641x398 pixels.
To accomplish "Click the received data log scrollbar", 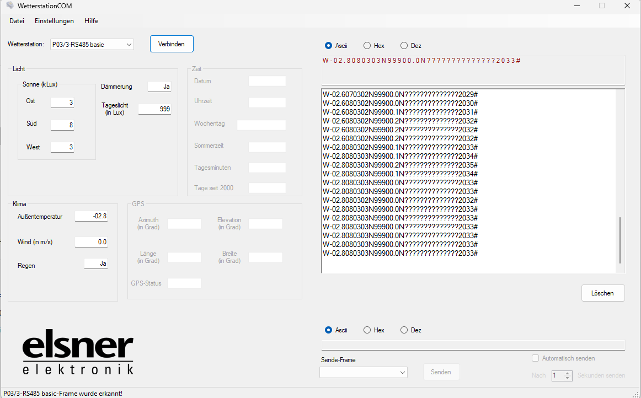I will (620, 240).
